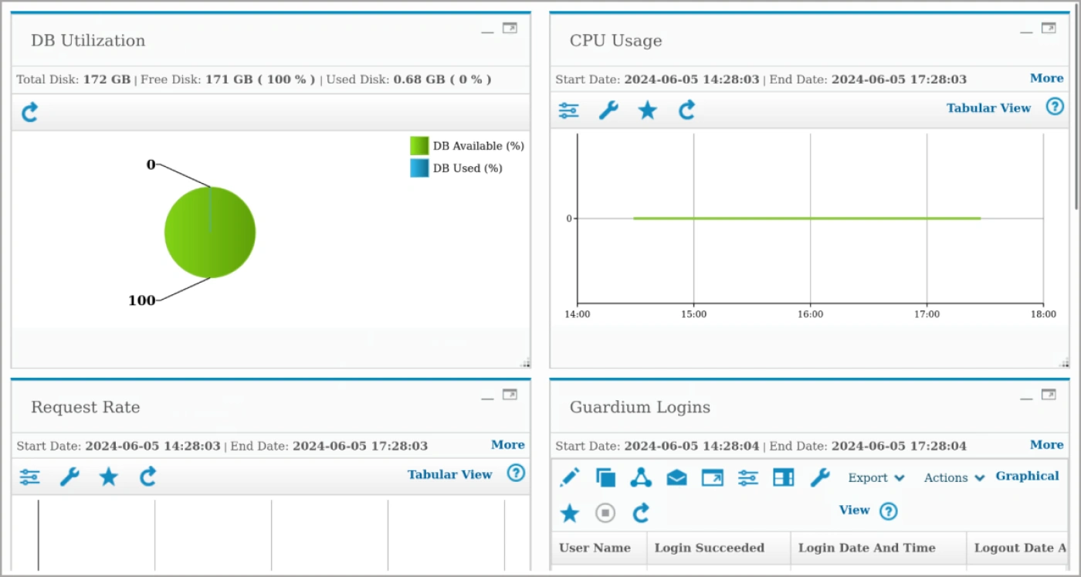This screenshot has width=1081, height=577.
Task: Click the '172 GB' total disk value
Action: [107, 79]
